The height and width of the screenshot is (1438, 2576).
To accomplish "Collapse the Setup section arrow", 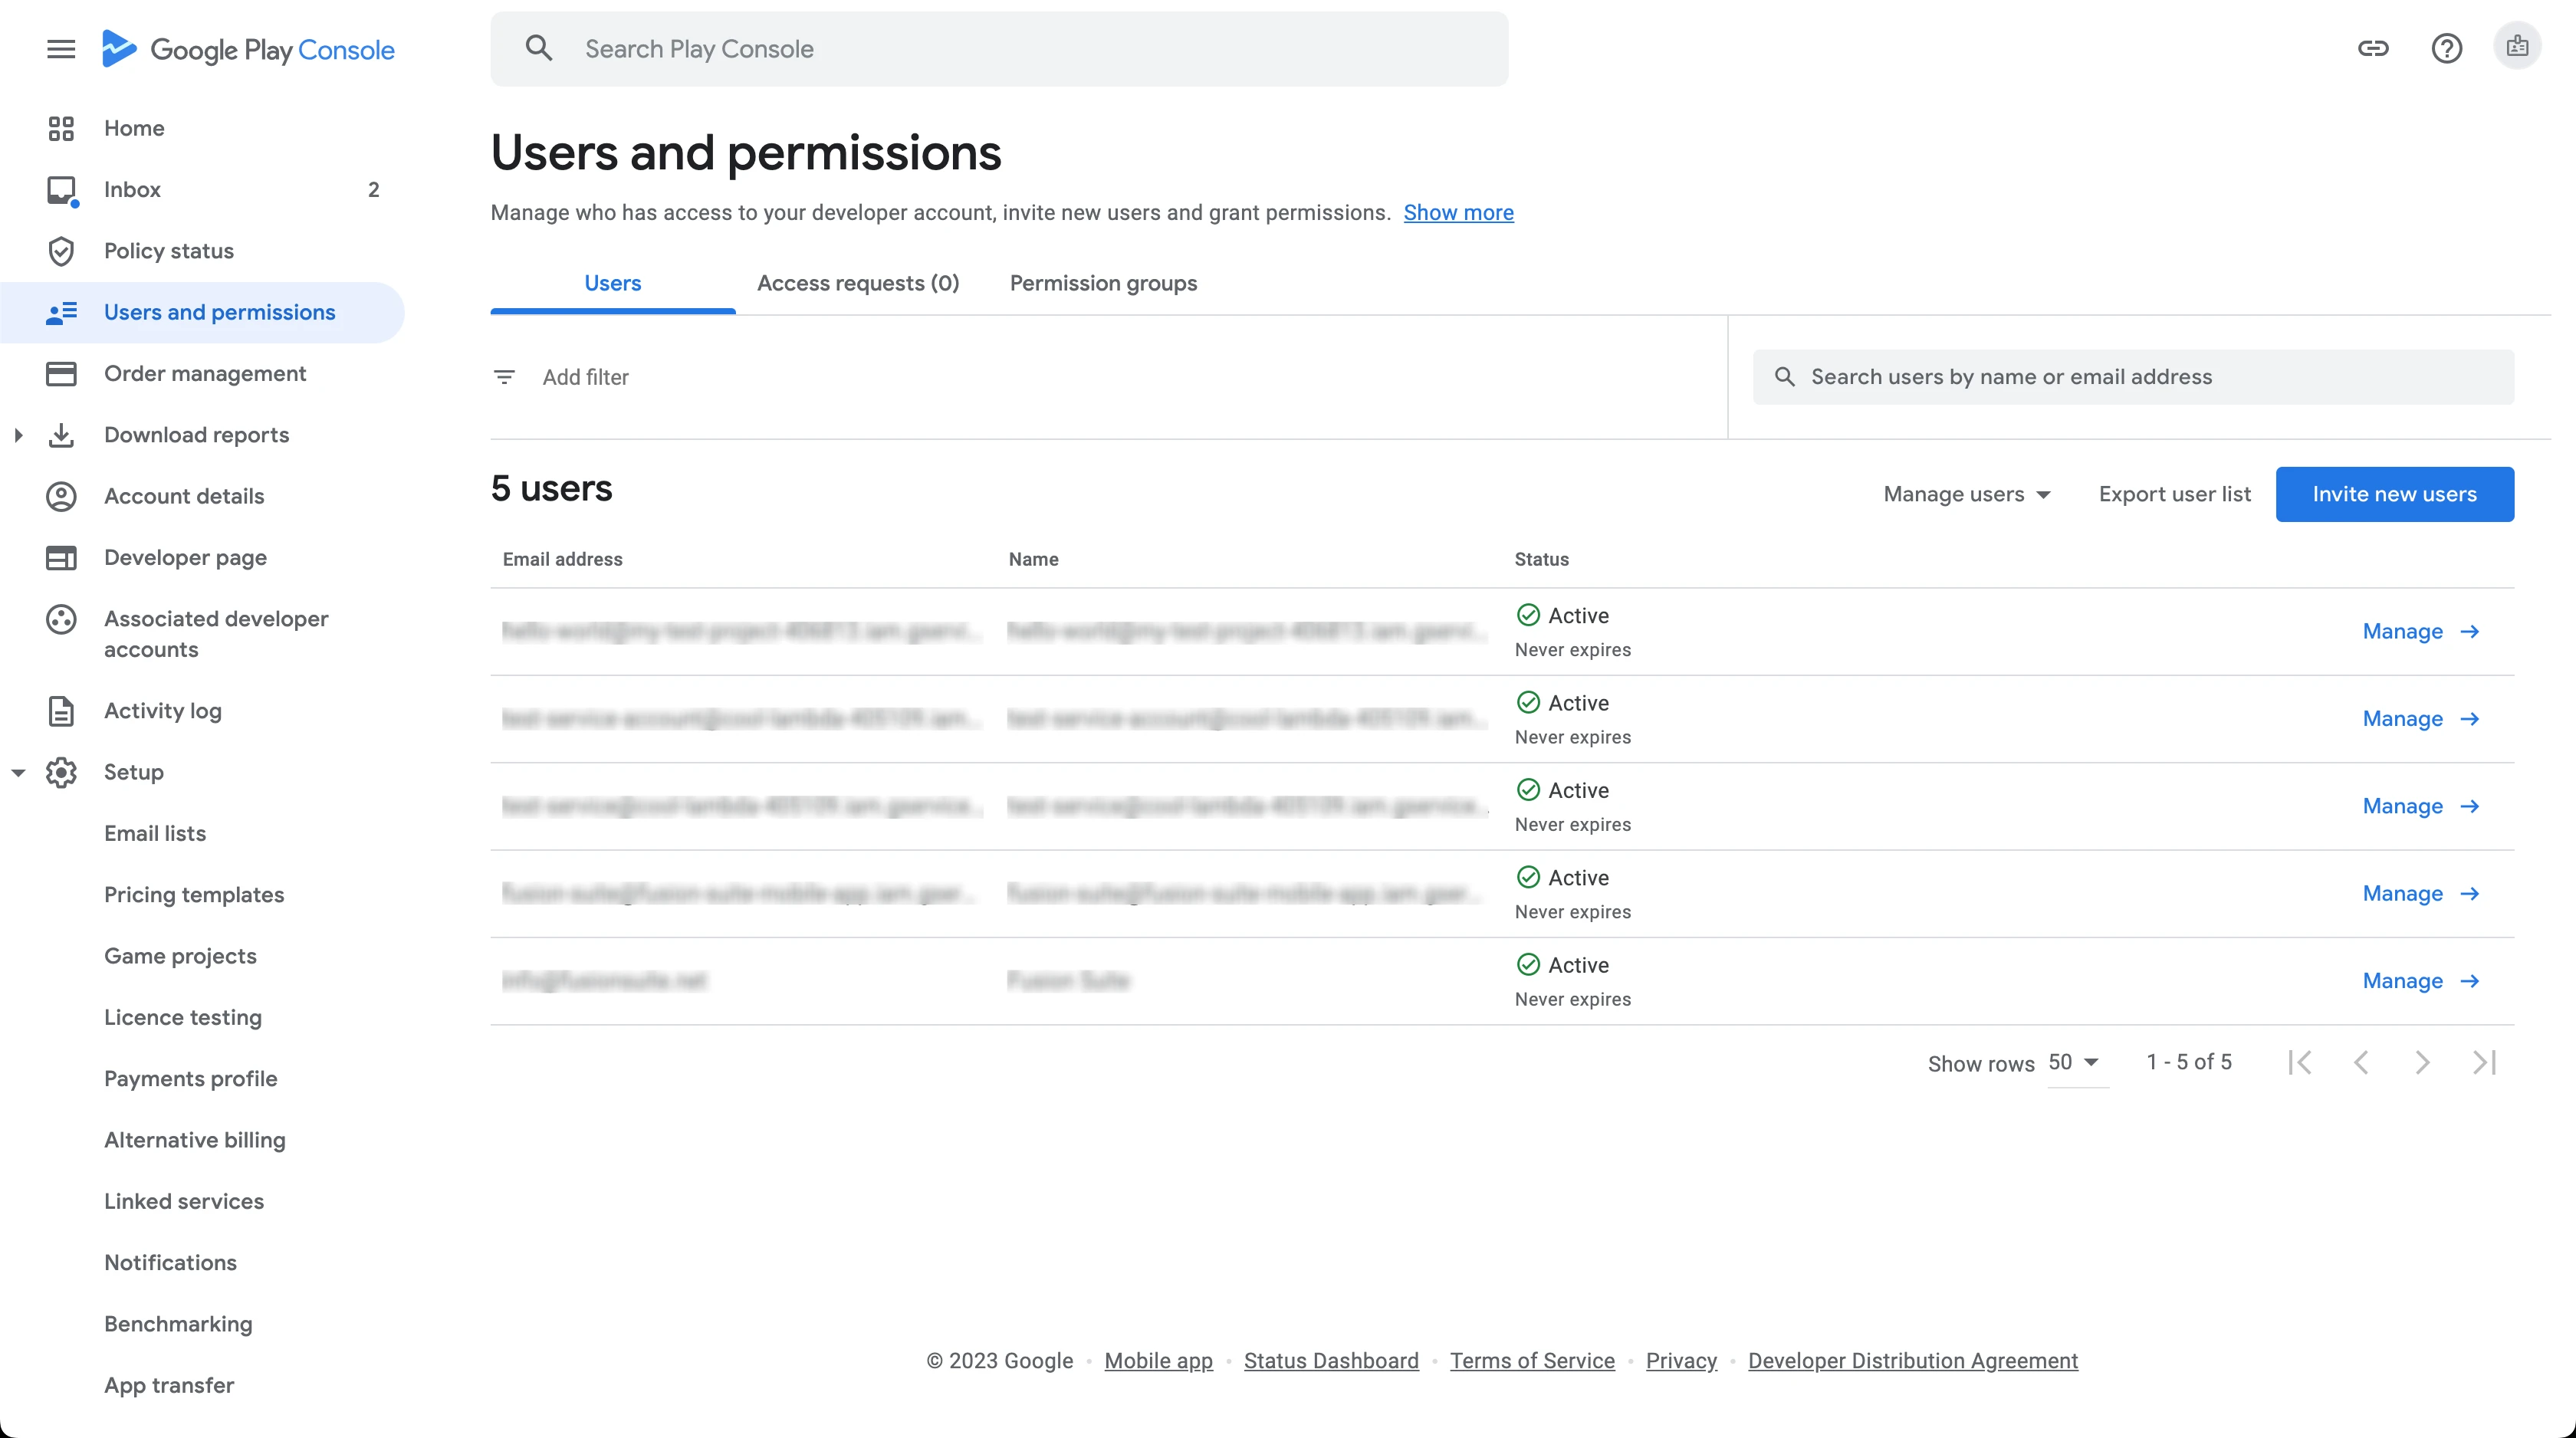I will pyautogui.click(x=18, y=772).
